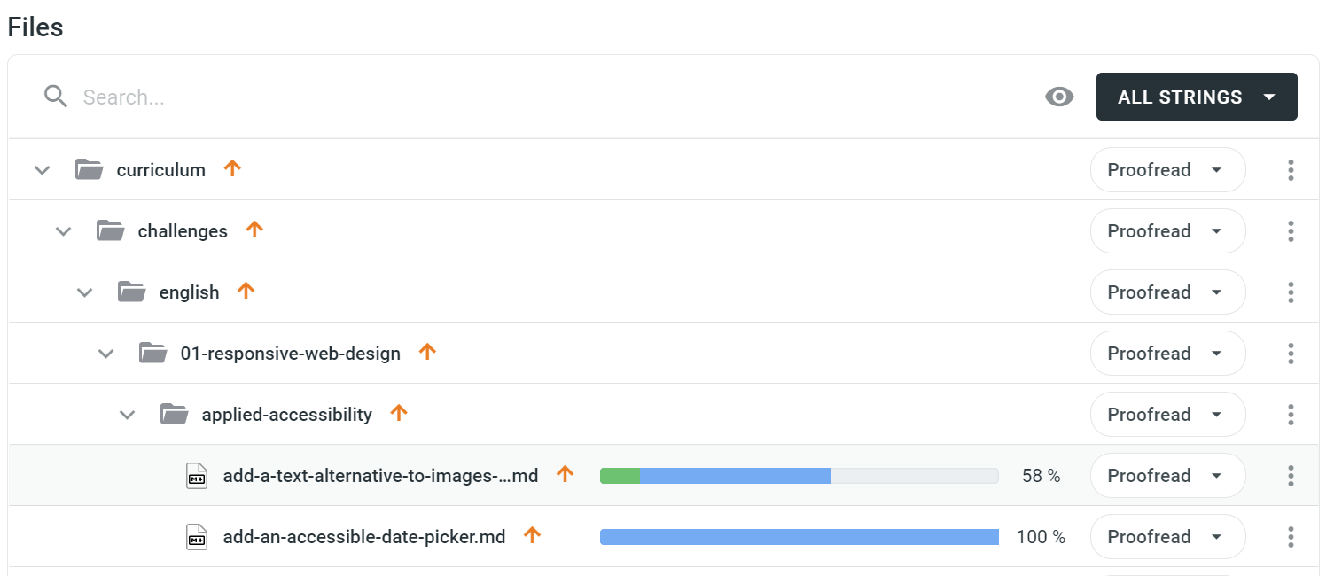Open more options for challenges row
Viewport: 1342px width, 576px height.
tap(1291, 231)
